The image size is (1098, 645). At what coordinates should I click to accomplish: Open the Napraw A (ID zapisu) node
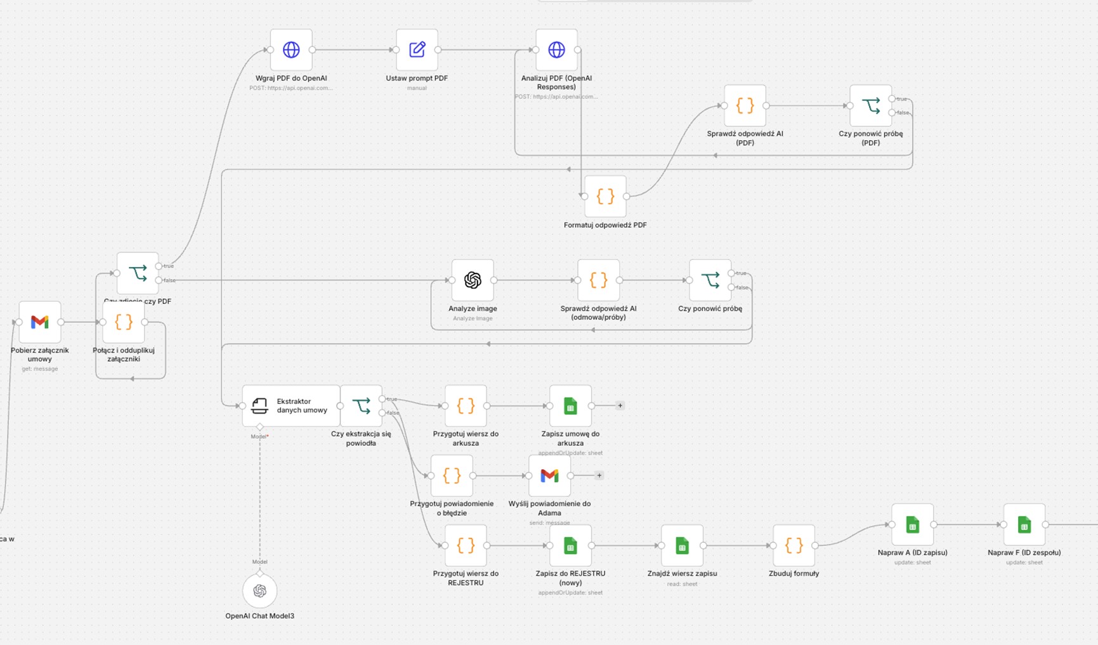(x=912, y=524)
